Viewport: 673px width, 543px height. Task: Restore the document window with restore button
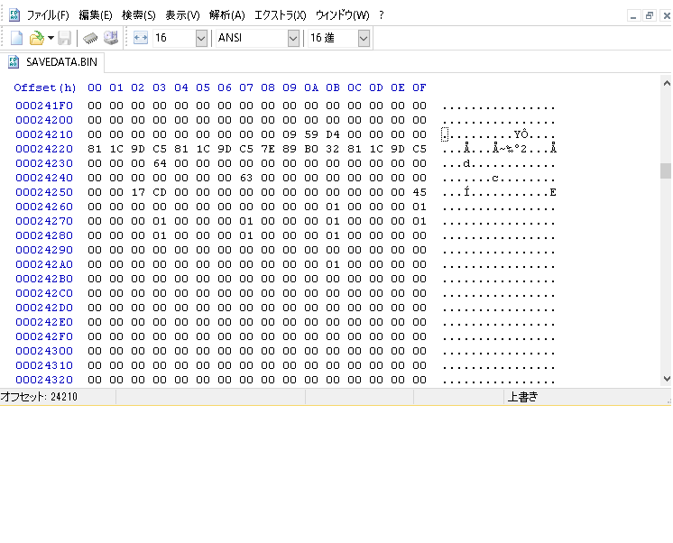coord(650,16)
